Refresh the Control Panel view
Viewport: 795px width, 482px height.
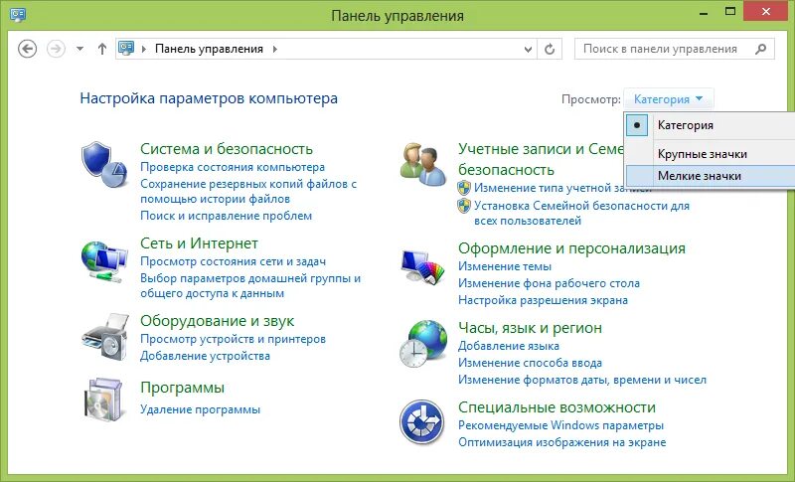[x=550, y=49]
